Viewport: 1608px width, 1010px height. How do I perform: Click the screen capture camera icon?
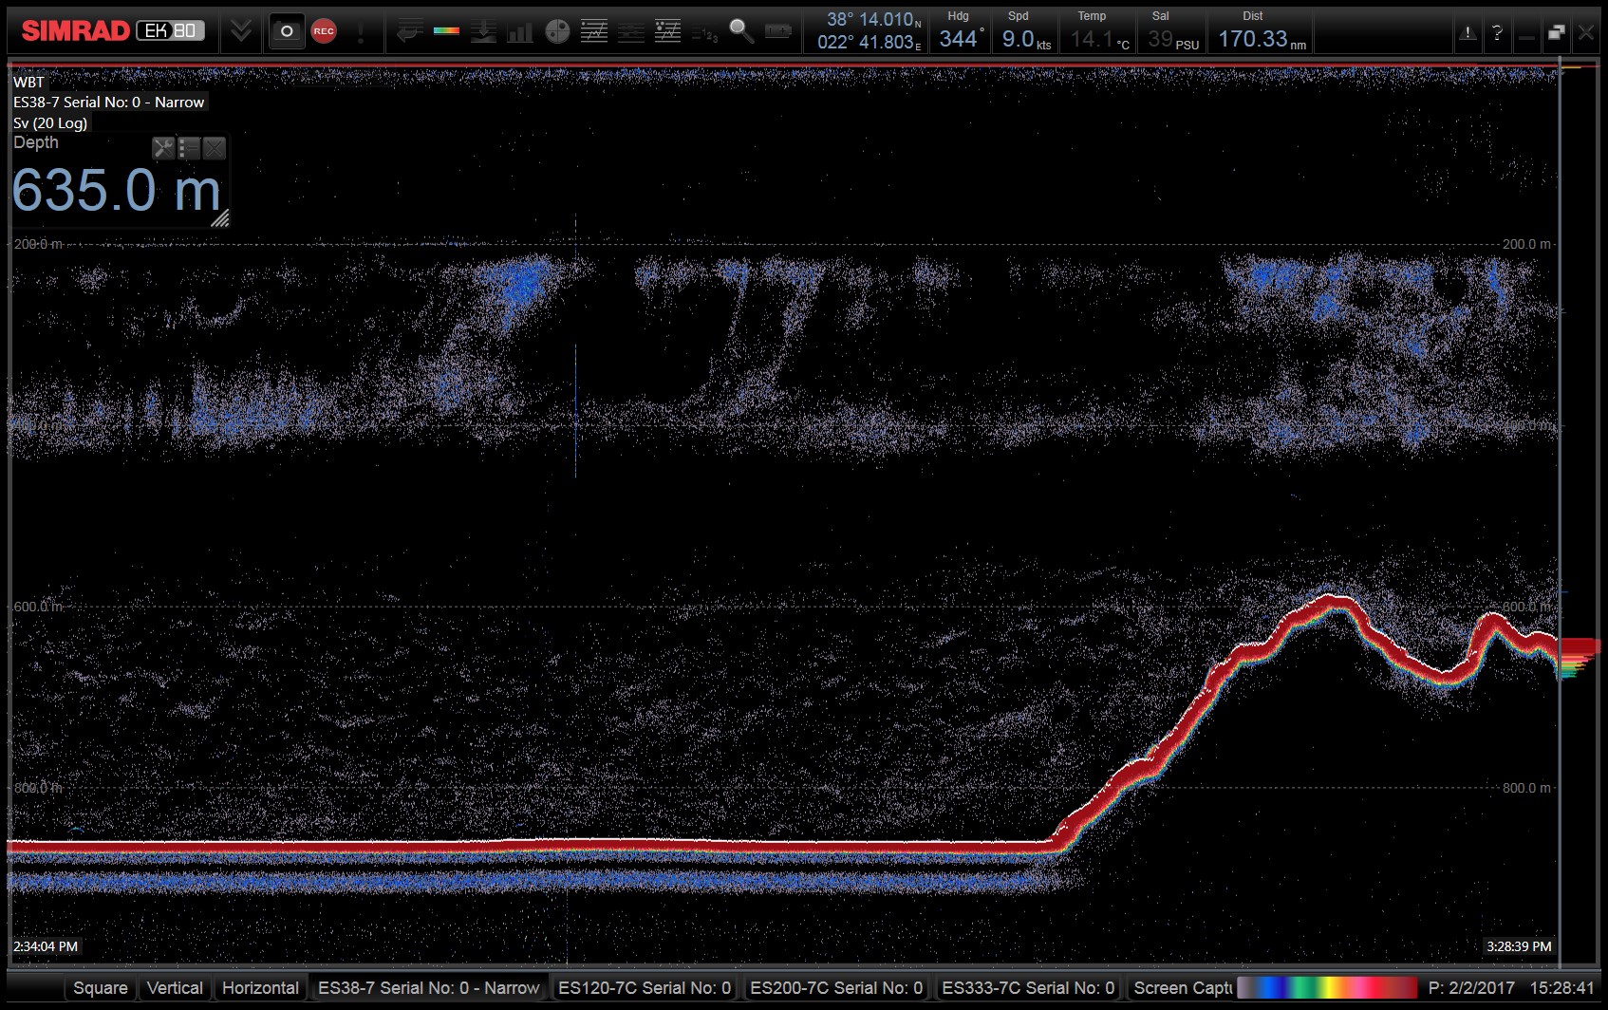pos(286,31)
